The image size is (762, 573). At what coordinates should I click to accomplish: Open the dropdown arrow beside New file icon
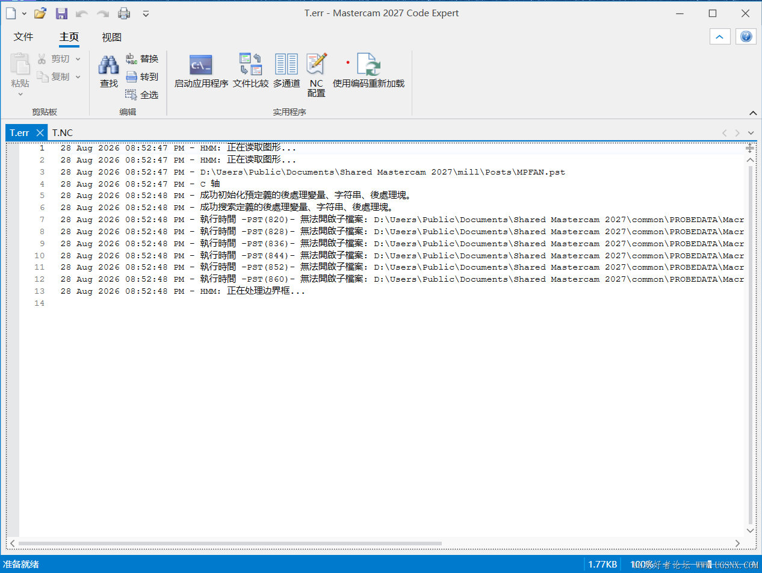[24, 13]
